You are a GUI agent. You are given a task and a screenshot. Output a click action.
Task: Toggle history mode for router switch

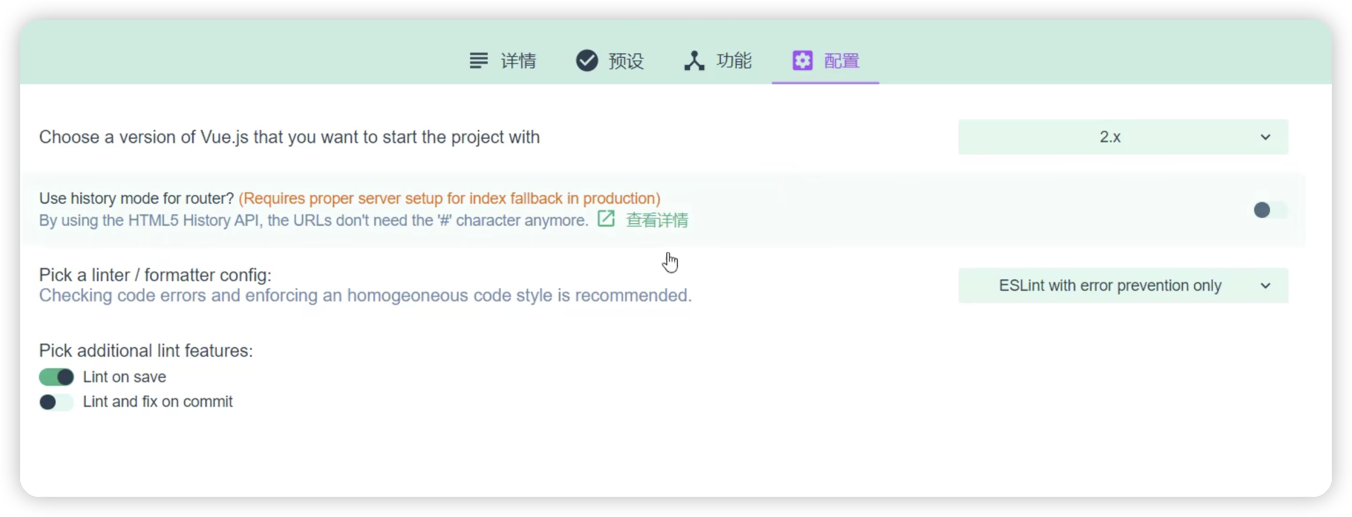tap(1270, 210)
